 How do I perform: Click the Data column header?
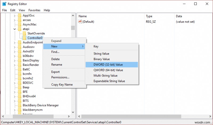(194, 16)
